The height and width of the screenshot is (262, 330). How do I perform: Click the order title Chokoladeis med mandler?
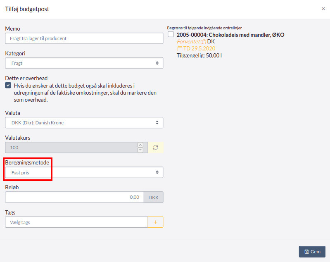[239, 35]
